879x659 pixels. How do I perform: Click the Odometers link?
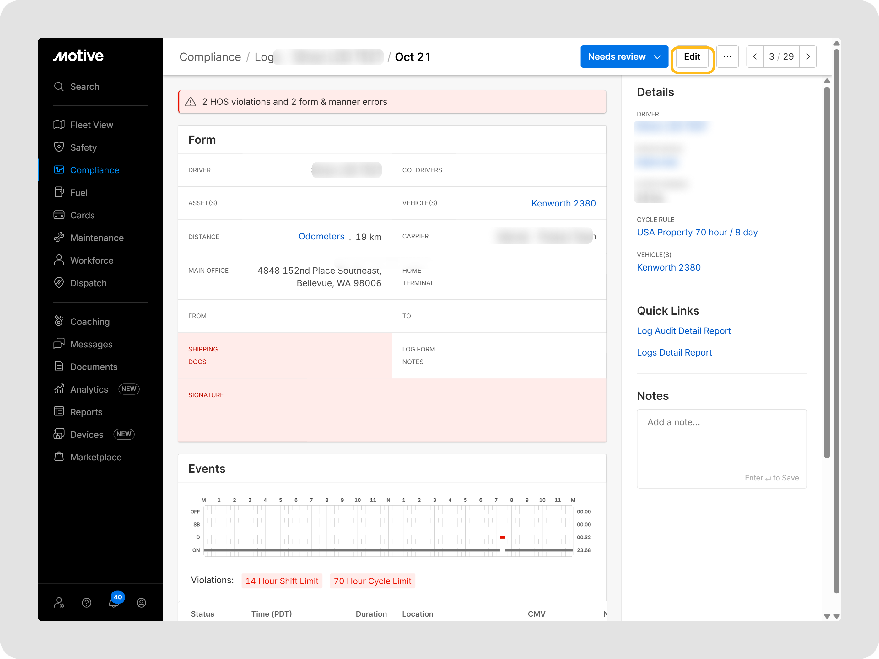coord(321,236)
